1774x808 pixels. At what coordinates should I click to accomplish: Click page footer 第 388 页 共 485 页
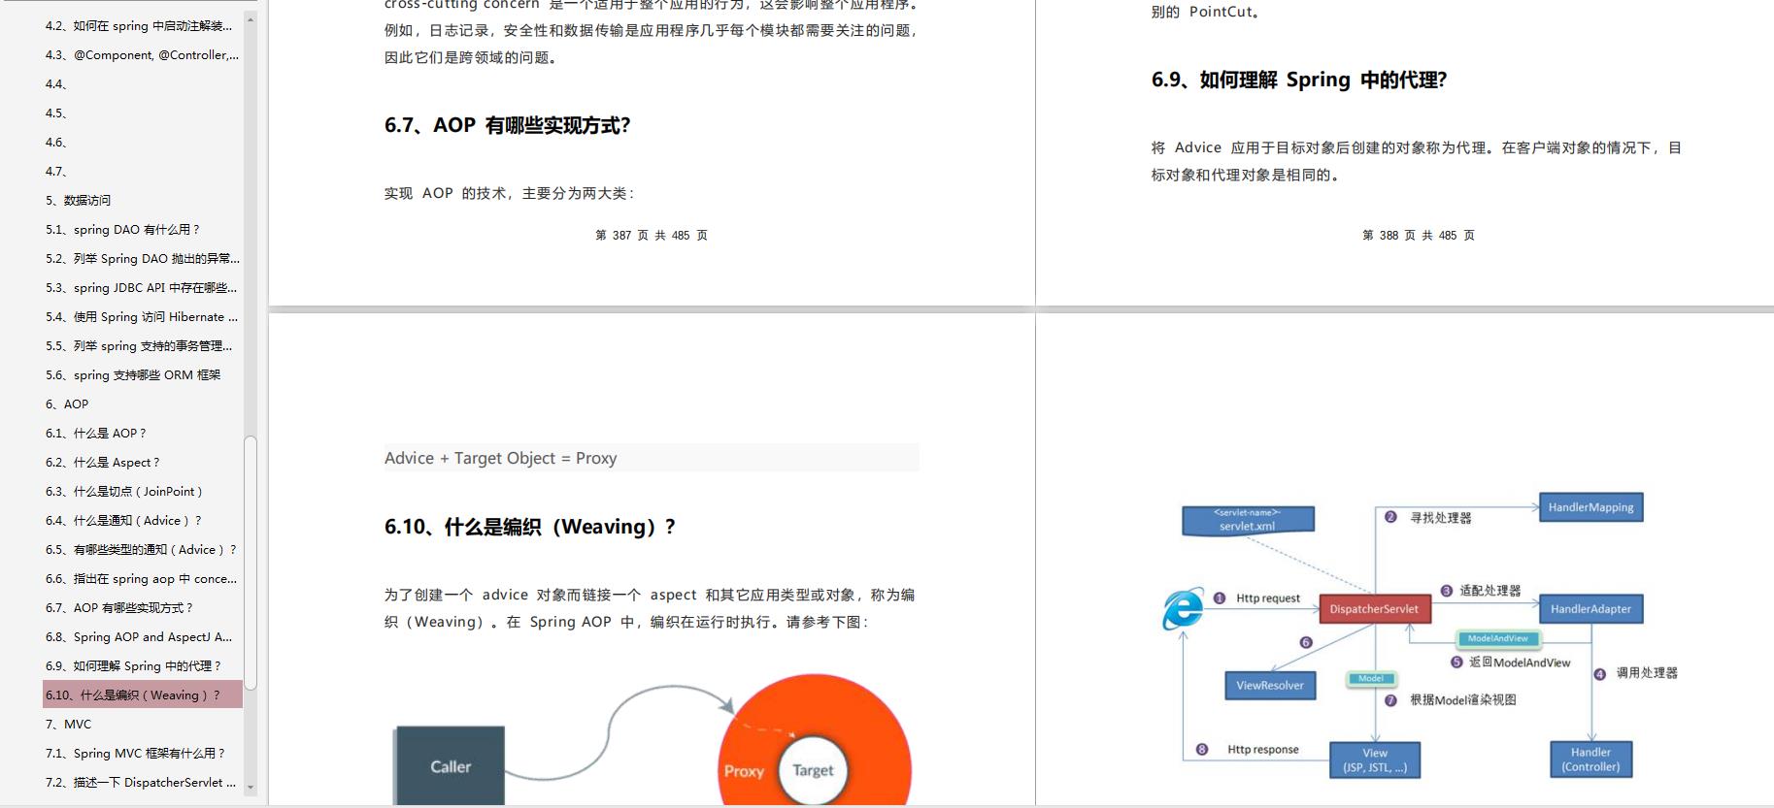(x=1419, y=236)
